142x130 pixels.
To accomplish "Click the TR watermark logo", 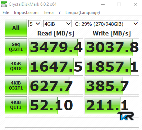I will click(125, 116).
